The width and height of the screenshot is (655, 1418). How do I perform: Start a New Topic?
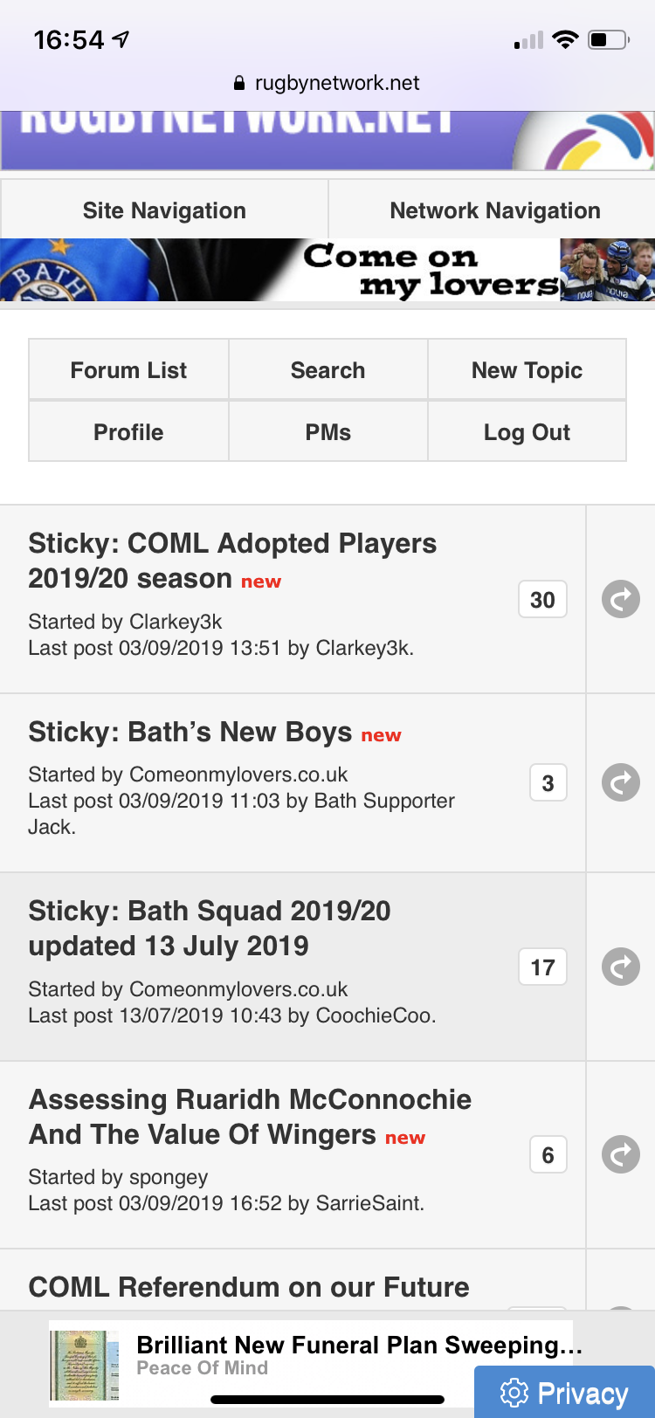[x=527, y=370]
